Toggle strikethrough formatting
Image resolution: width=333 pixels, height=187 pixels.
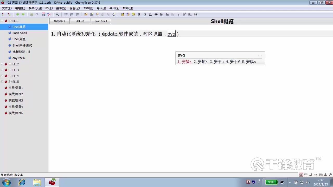pos(156,14)
